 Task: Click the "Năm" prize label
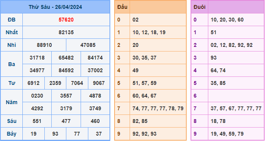(x=12, y=102)
